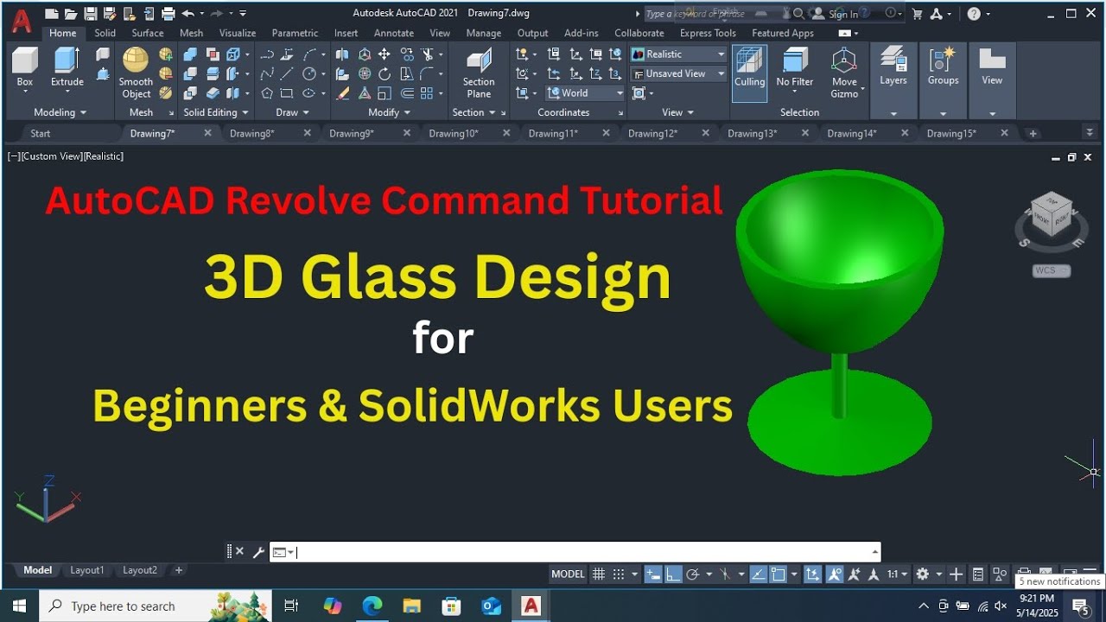Image resolution: width=1106 pixels, height=622 pixels.
Task: Click the Help question mark icon
Action: pyautogui.click(x=974, y=14)
